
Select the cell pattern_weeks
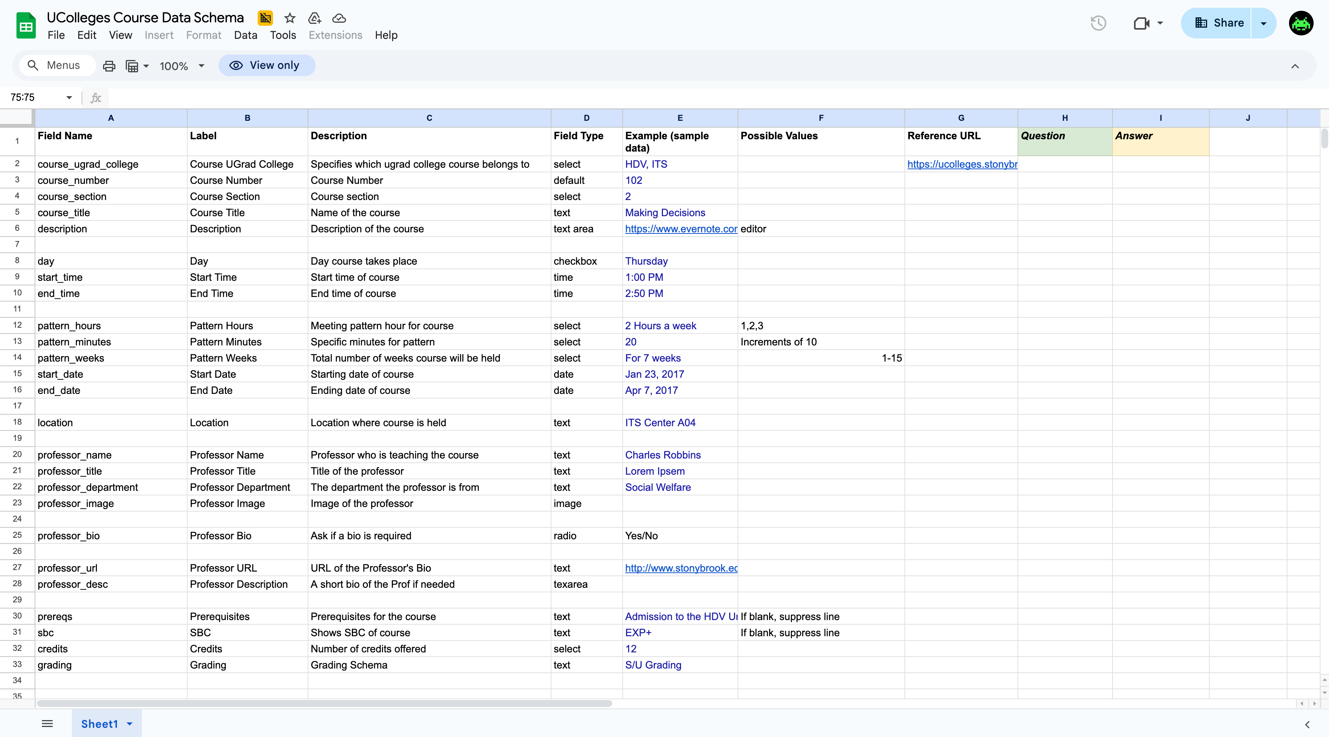point(111,358)
